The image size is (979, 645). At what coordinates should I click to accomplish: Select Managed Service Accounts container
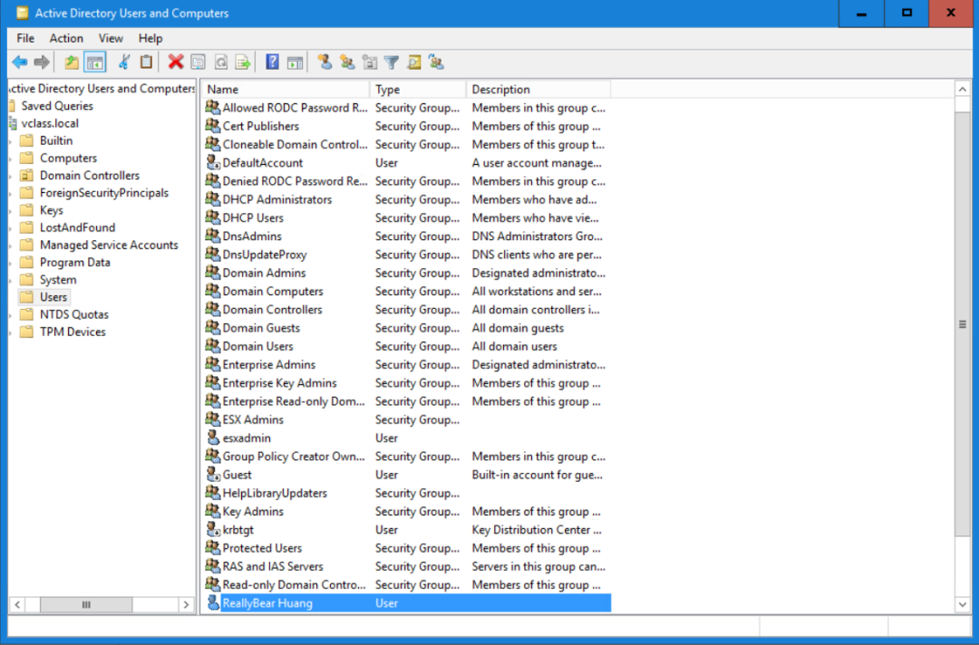pos(110,245)
